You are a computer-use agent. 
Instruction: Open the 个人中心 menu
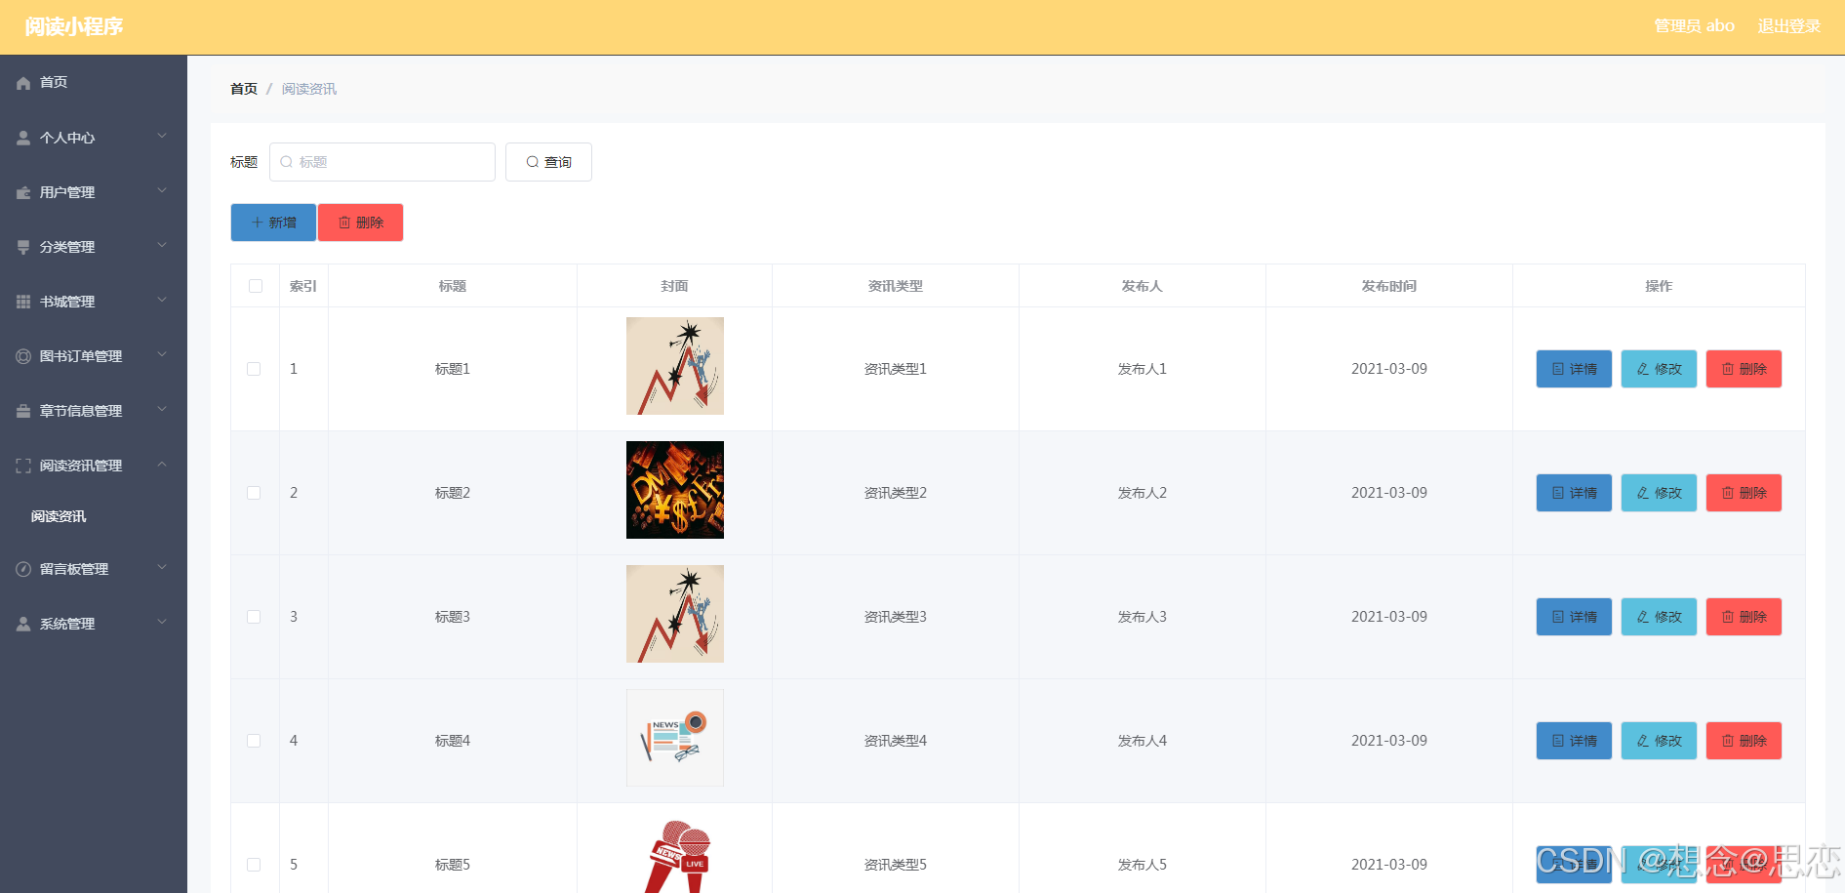tap(94, 138)
